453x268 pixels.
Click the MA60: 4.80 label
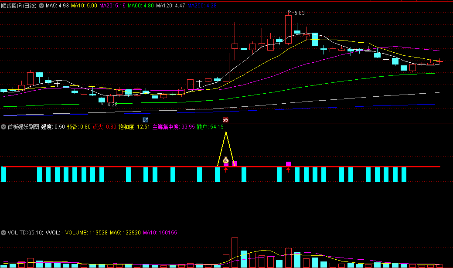(x=141, y=6)
